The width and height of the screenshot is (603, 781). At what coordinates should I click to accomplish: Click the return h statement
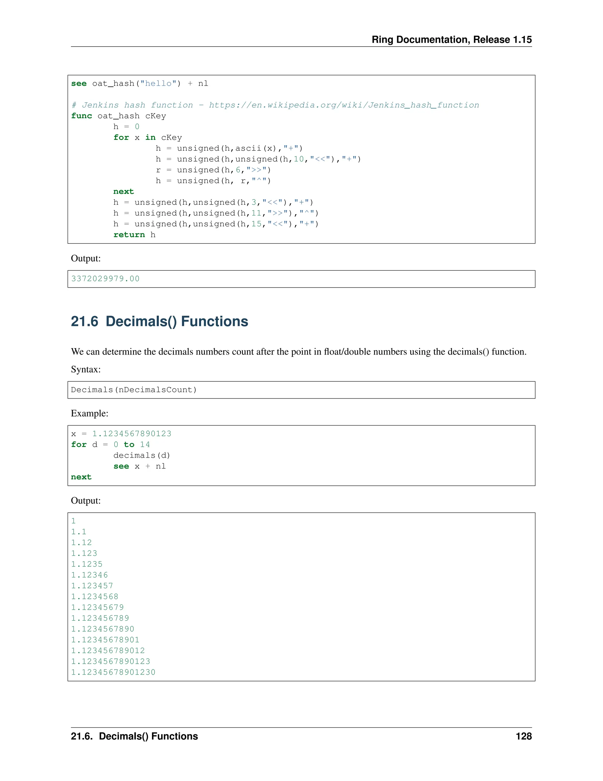(x=134, y=235)
